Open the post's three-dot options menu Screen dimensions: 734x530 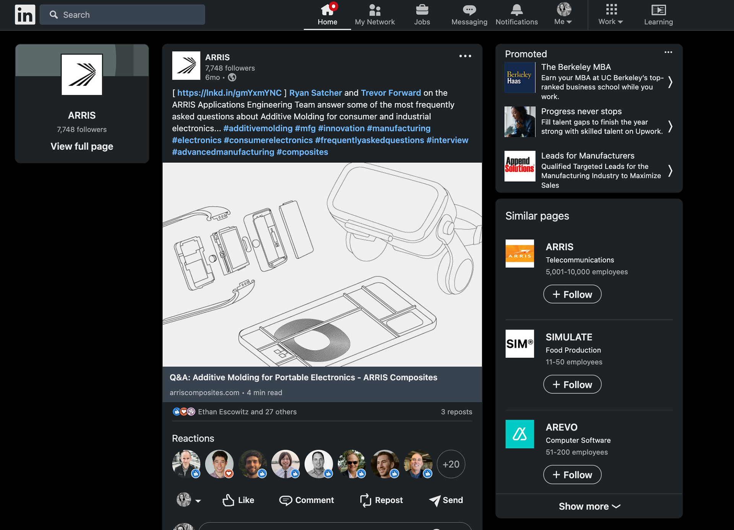click(x=465, y=56)
